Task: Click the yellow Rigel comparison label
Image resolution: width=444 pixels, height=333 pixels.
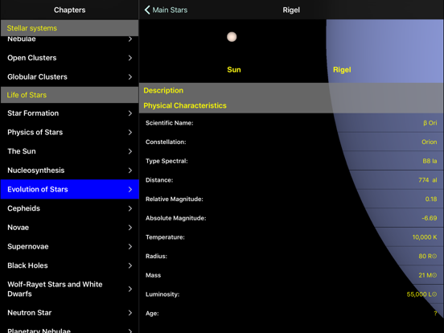Action: pyautogui.click(x=342, y=70)
